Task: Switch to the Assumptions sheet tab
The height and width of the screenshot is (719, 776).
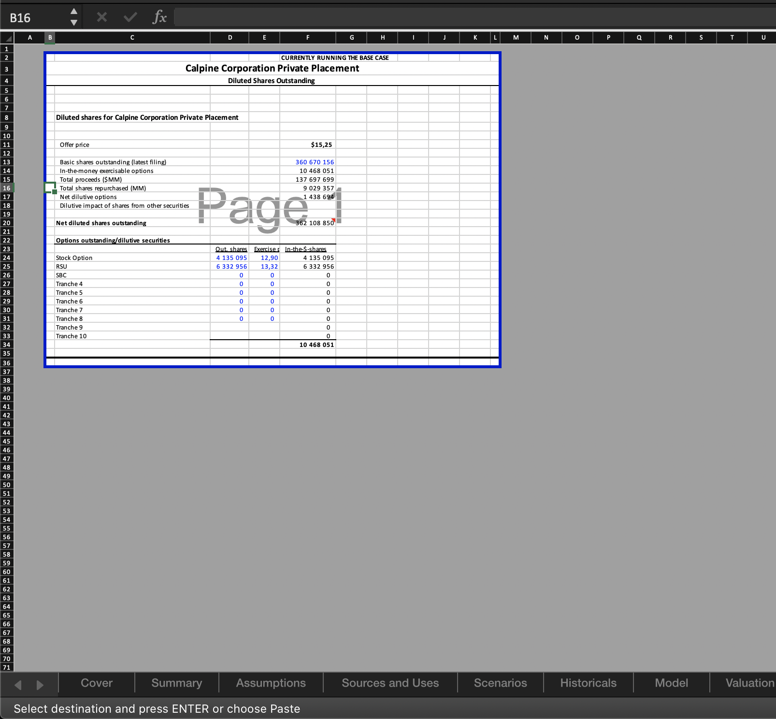Action: (x=271, y=683)
